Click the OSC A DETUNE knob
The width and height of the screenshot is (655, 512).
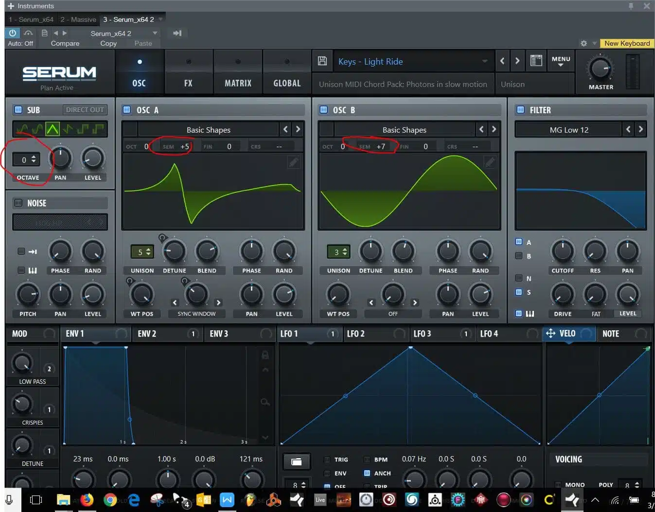click(x=174, y=251)
